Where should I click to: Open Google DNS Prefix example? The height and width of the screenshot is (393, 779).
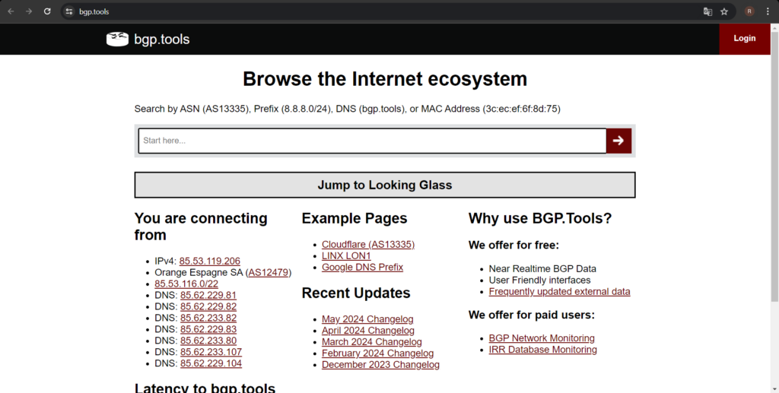[363, 268]
